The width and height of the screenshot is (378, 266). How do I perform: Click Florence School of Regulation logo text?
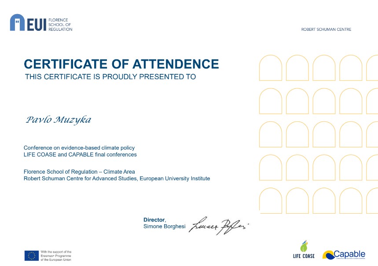pyautogui.click(x=60, y=25)
